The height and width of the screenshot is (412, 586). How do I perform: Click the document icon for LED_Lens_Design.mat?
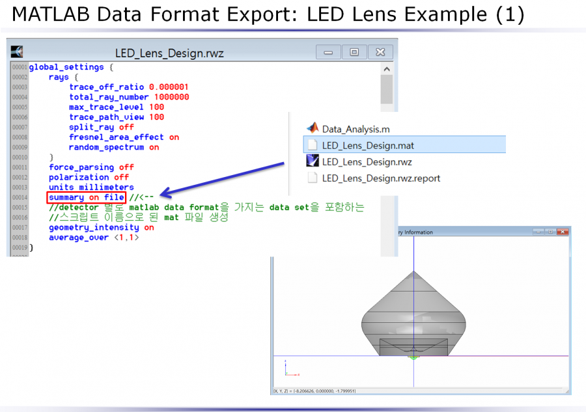tap(312, 144)
